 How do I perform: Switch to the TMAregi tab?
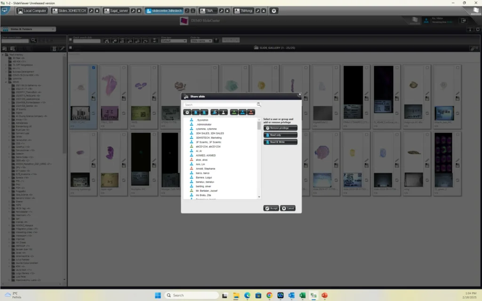244,11
